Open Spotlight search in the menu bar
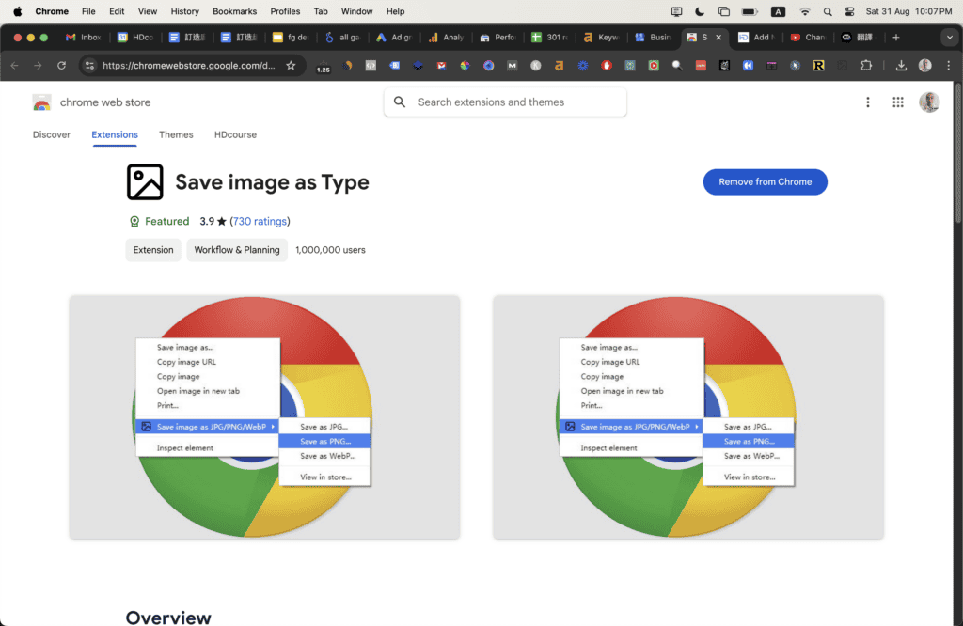The width and height of the screenshot is (963, 626). coord(828,11)
